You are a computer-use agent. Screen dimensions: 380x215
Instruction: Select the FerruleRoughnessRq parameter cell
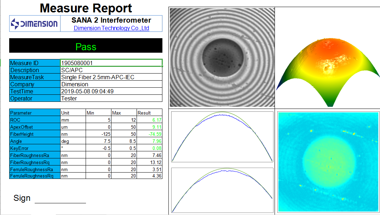pos(35,175)
